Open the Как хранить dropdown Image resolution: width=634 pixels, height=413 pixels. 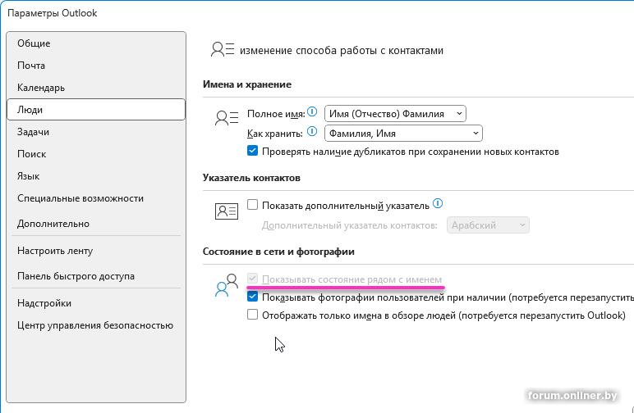403,133
